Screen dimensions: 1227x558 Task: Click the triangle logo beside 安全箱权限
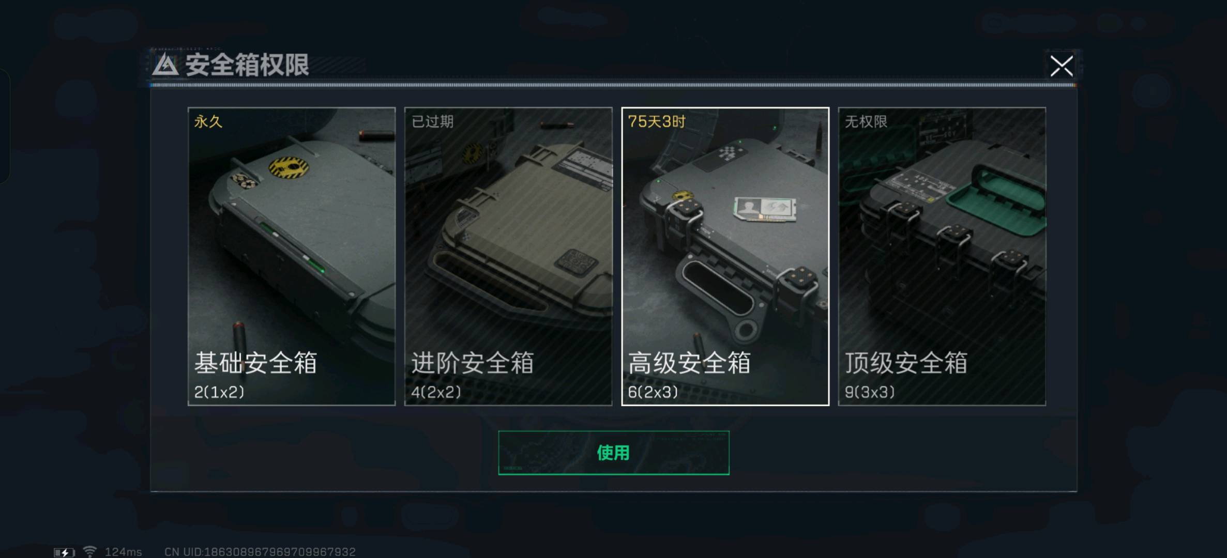pyautogui.click(x=165, y=65)
